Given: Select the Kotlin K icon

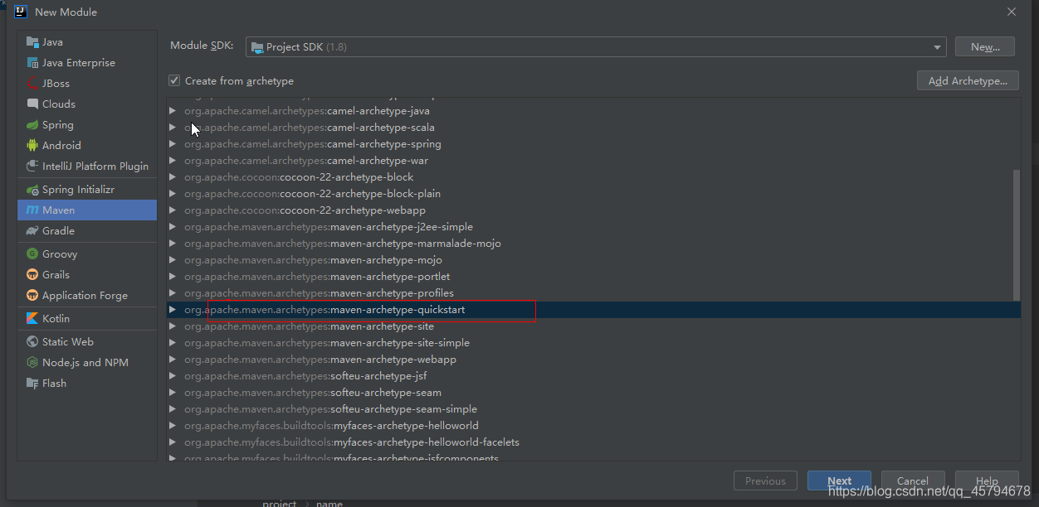Looking at the screenshot, I should pyautogui.click(x=32, y=319).
